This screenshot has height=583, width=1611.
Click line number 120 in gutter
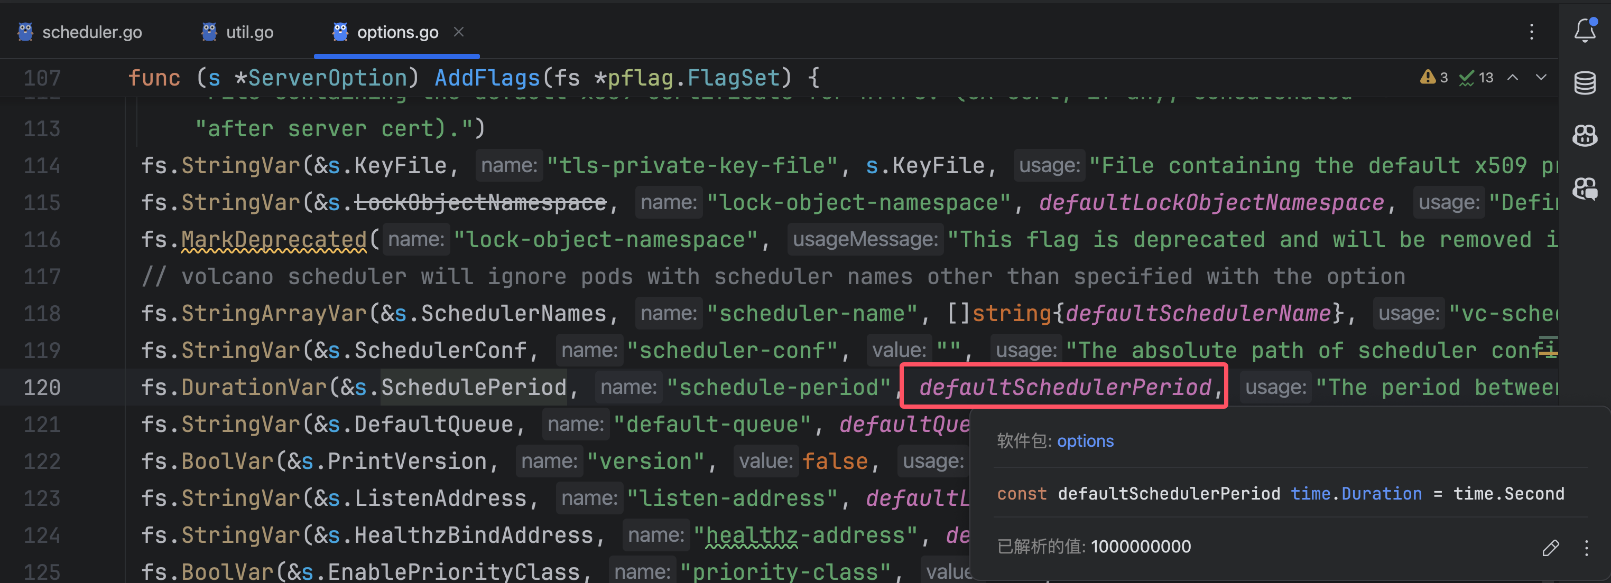pos(42,388)
